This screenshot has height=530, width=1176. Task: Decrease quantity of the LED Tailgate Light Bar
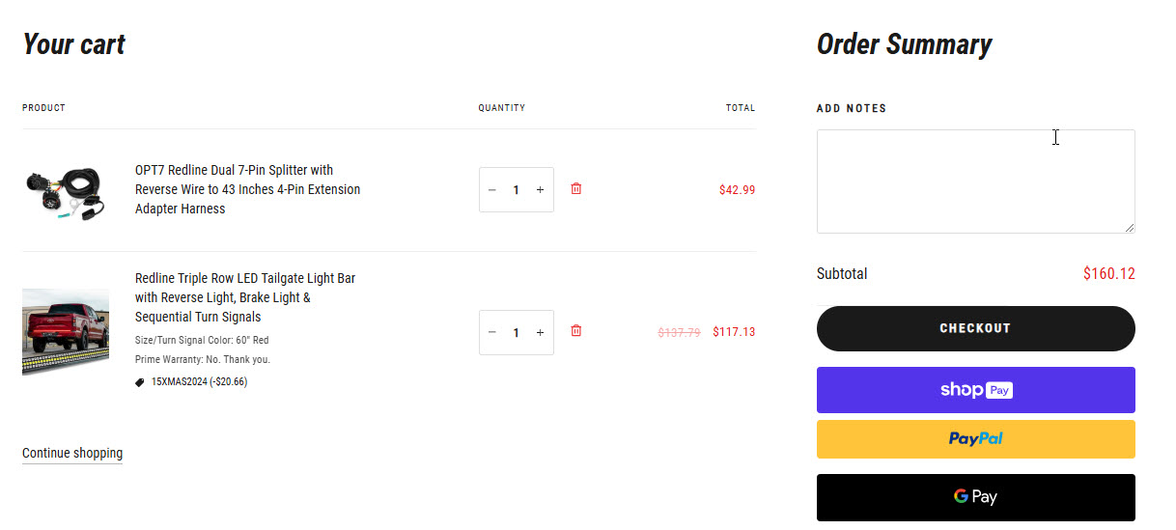pyautogui.click(x=491, y=332)
